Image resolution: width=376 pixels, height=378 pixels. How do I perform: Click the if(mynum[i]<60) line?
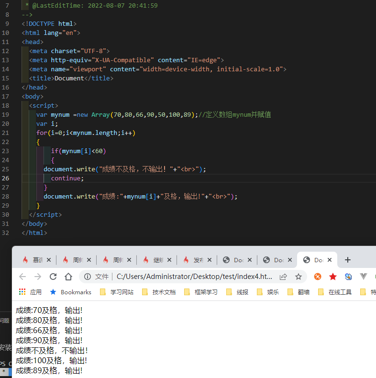click(78, 151)
